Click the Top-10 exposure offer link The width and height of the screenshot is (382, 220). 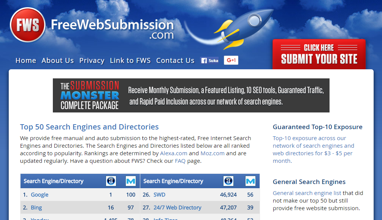(313, 150)
